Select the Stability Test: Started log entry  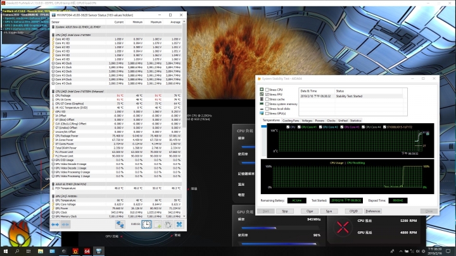[x=351, y=96]
